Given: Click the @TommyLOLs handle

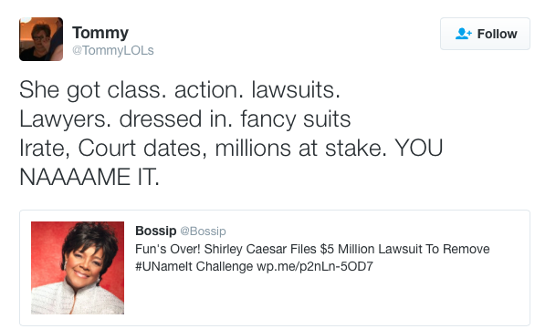Looking at the screenshot, I should tap(113, 50).
